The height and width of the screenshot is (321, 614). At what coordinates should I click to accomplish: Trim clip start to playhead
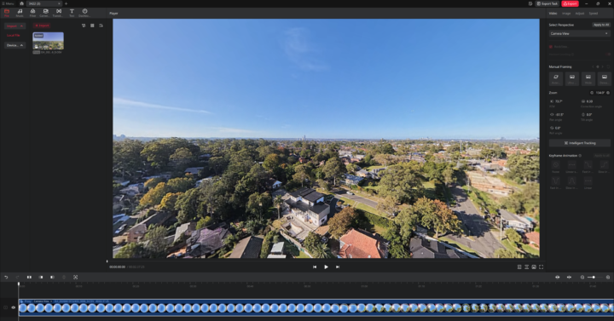coord(41,278)
